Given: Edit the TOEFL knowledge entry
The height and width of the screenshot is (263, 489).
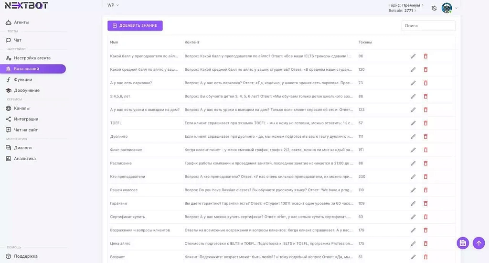Looking at the screenshot, I should pyautogui.click(x=413, y=123).
